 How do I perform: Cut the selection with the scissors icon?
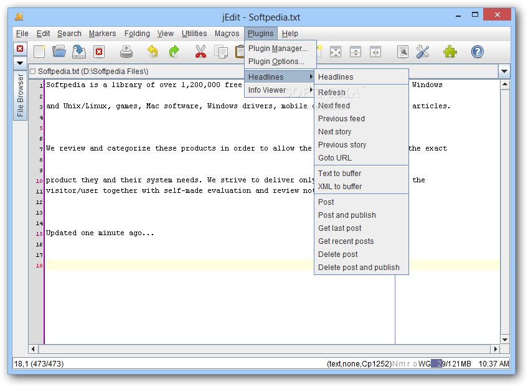click(x=200, y=52)
